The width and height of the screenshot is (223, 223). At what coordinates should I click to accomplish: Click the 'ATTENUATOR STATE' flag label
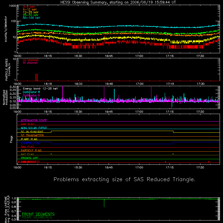click(34, 120)
